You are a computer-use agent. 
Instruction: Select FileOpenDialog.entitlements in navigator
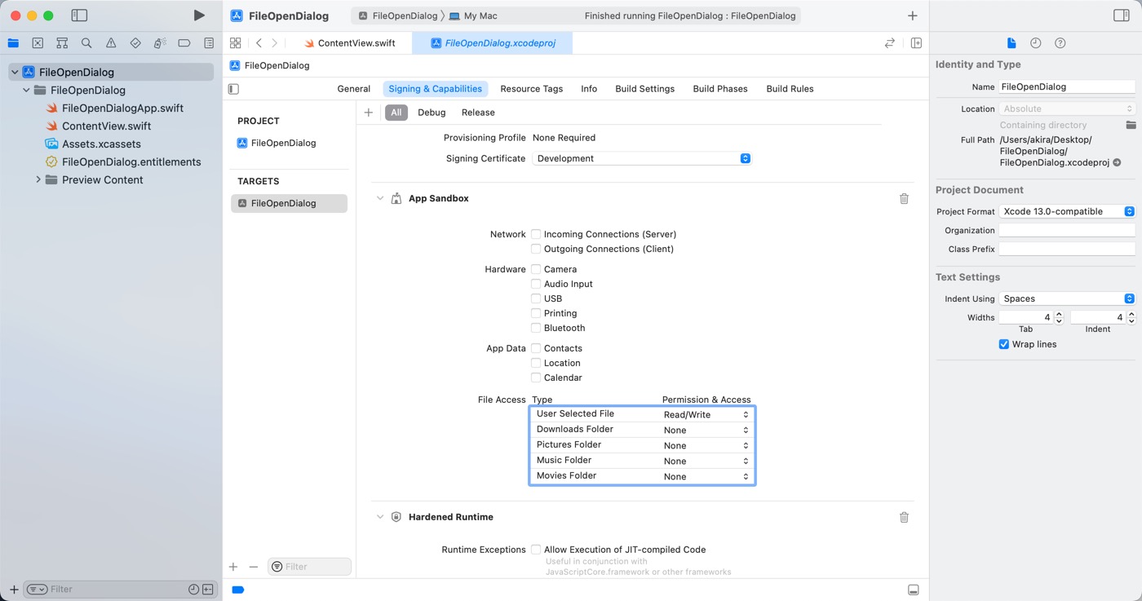pos(123,161)
